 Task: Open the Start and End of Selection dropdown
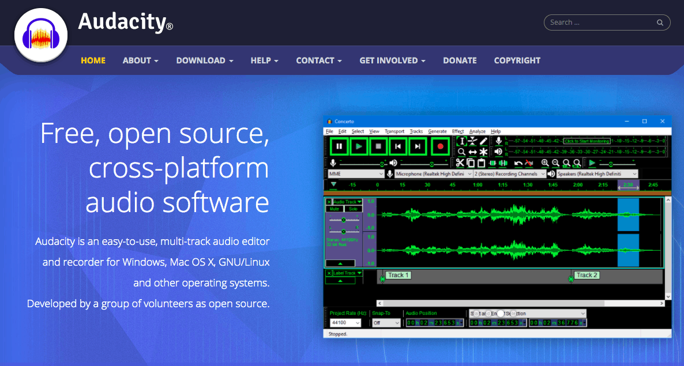[x=527, y=314]
